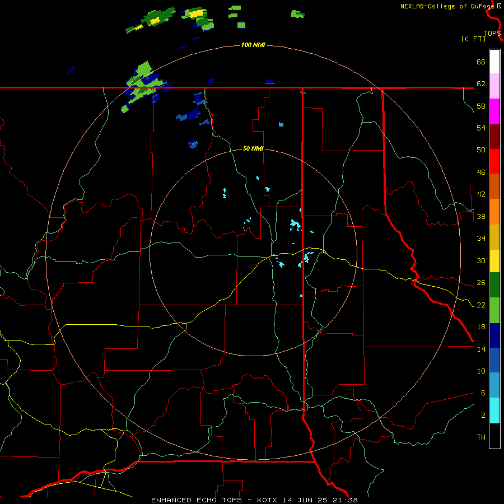Click the "KOTX" radar station identifier
The height and width of the screenshot is (504, 504).
tap(268, 500)
